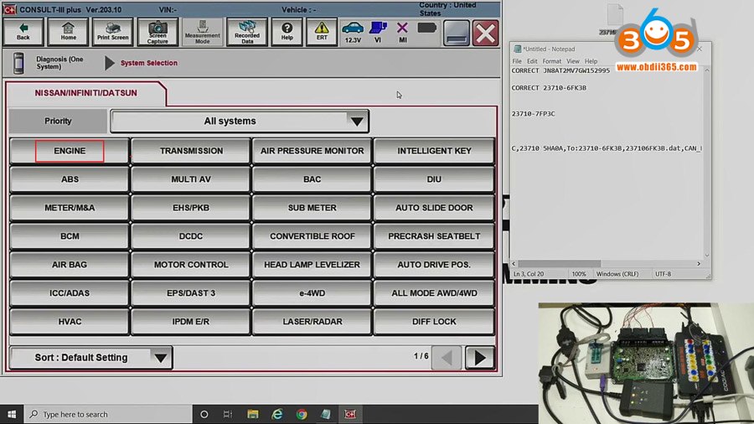Select e-4WD system
754x424 pixels.
pos(312,292)
